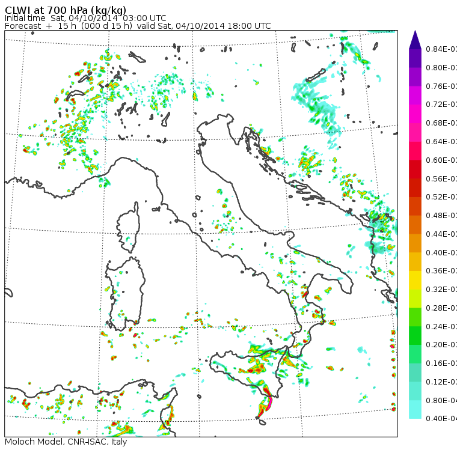
Task: Select the yellow band between 0.32E-03 and 0.36E-03
Action: (415, 280)
